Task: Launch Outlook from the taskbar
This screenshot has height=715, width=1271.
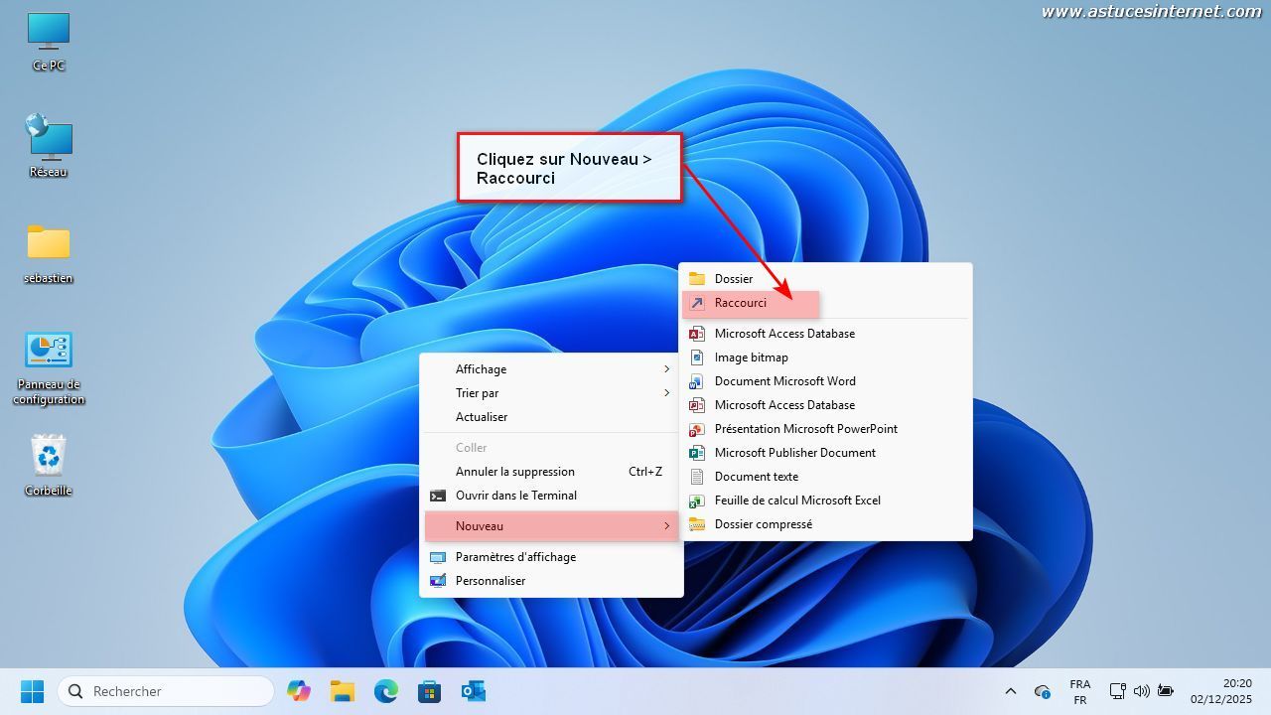Action: point(473,691)
